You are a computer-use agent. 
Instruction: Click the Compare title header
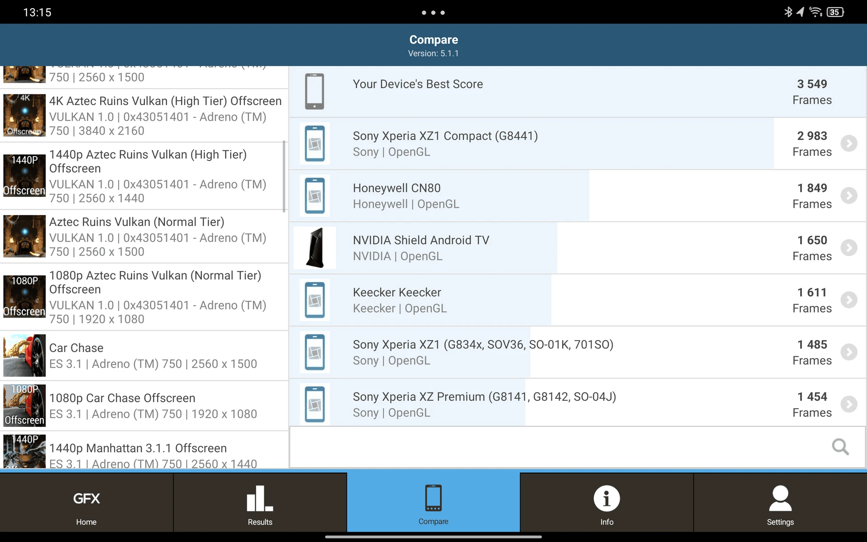[433, 40]
